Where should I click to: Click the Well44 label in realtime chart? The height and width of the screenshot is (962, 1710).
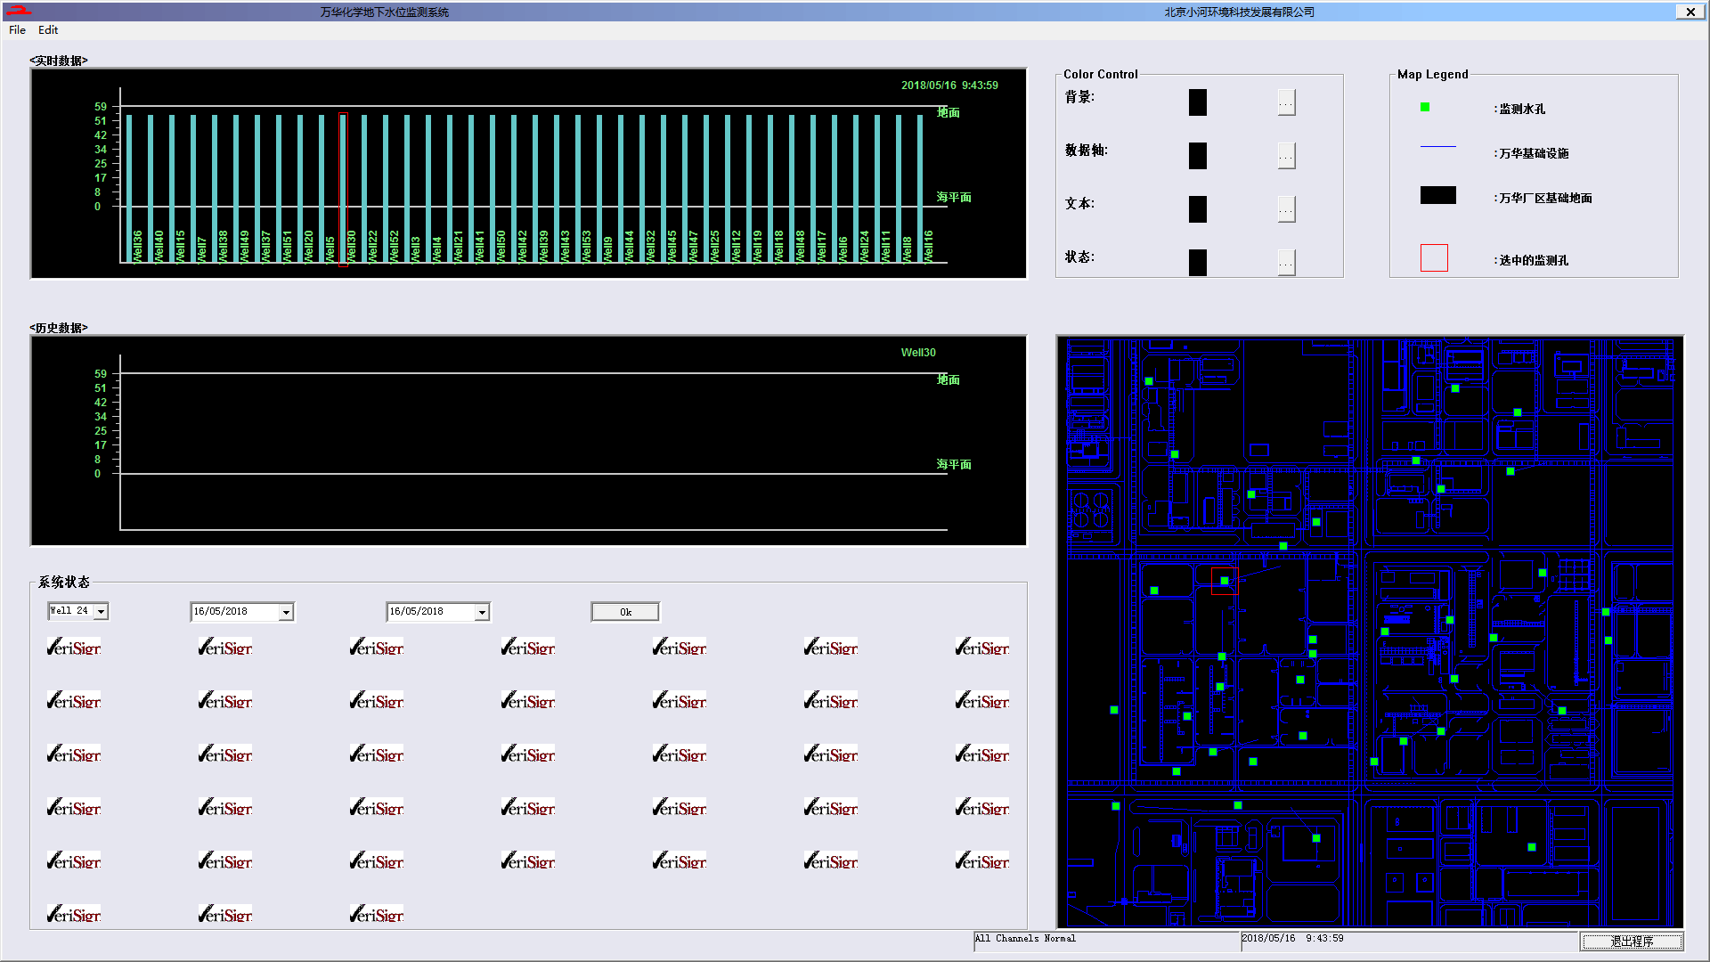[x=630, y=246]
